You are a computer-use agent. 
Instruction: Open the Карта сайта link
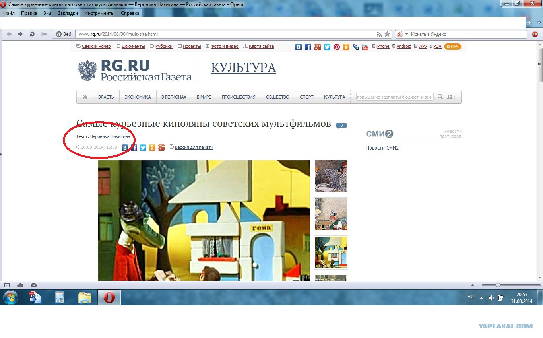tap(262, 47)
